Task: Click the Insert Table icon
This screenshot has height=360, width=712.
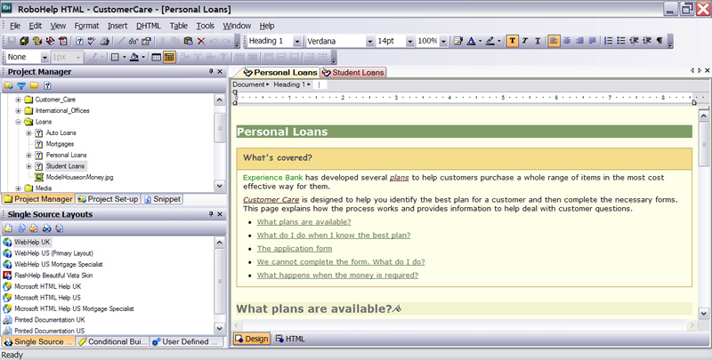Action: coord(157,57)
